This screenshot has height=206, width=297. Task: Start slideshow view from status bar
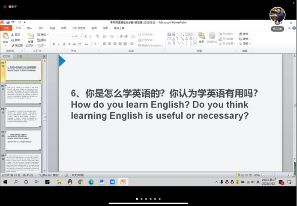pos(249,175)
